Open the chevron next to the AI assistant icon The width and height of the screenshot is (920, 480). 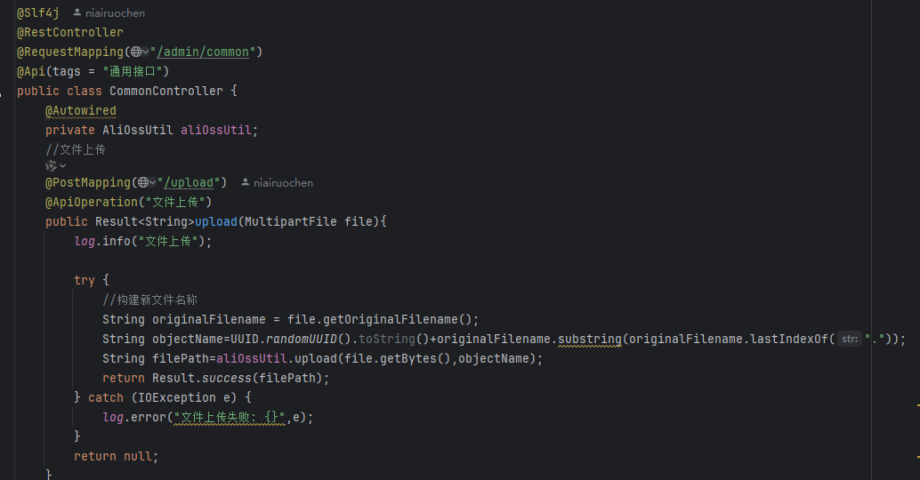tap(63, 166)
